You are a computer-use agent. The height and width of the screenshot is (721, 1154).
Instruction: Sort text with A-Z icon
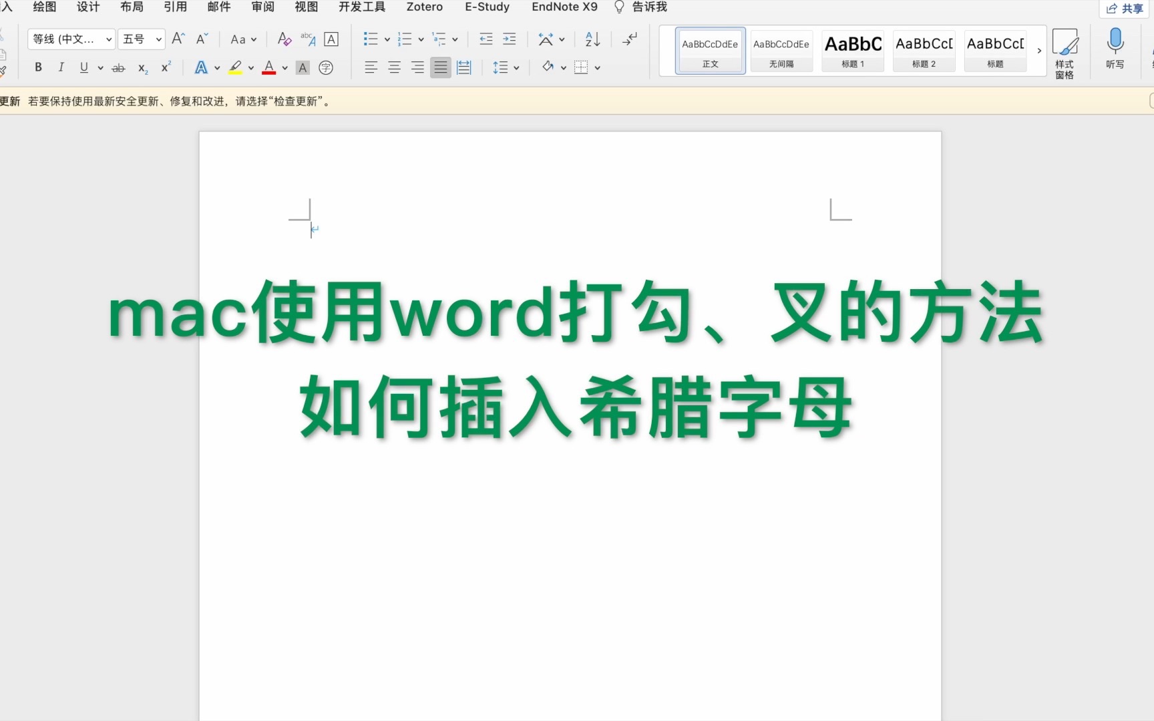click(592, 39)
